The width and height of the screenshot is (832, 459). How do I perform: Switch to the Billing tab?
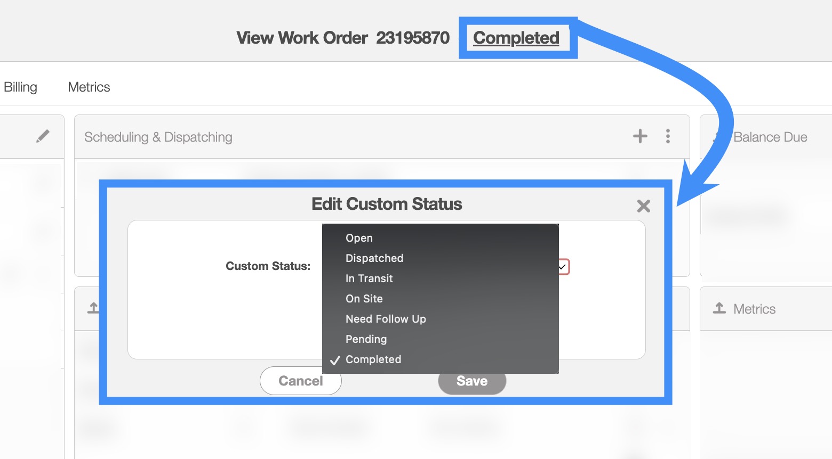[20, 87]
